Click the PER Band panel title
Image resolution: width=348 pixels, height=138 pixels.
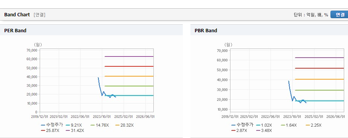tap(15, 31)
